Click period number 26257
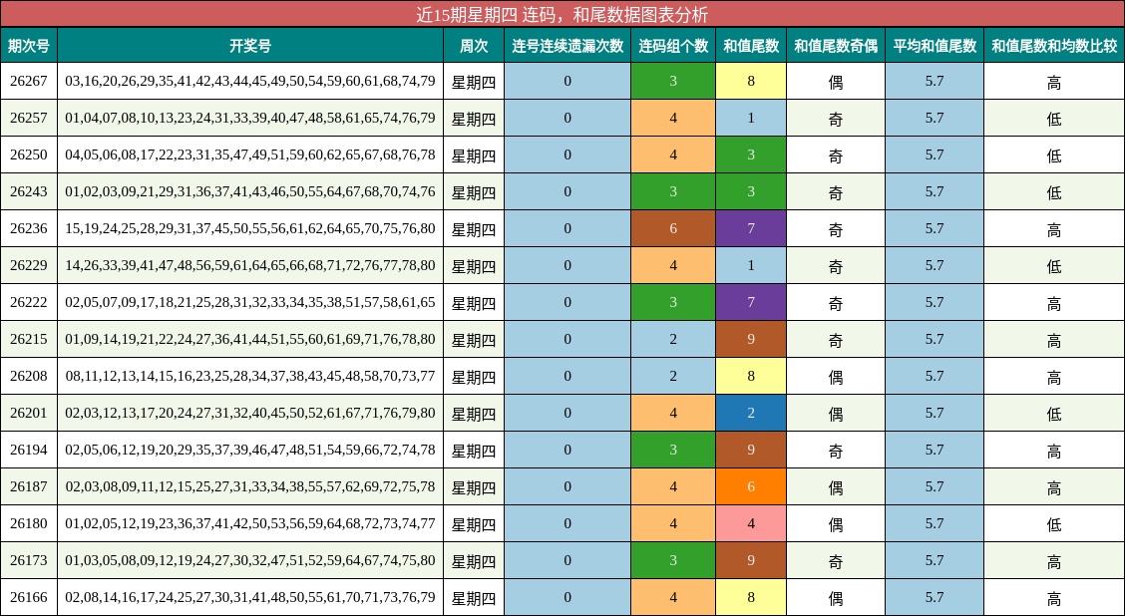This screenshot has width=1125, height=616. point(29,118)
